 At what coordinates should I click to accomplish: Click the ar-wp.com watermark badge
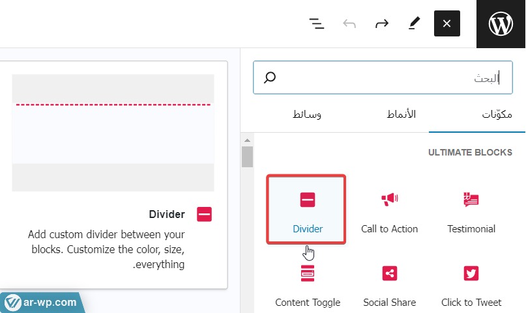(40, 303)
